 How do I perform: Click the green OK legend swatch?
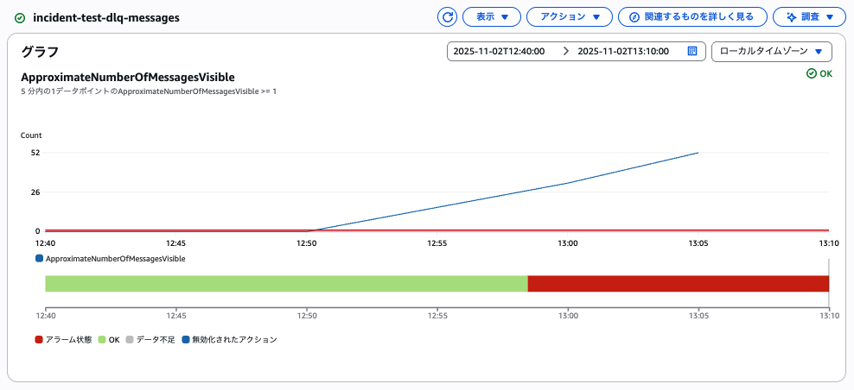[x=101, y=340]
